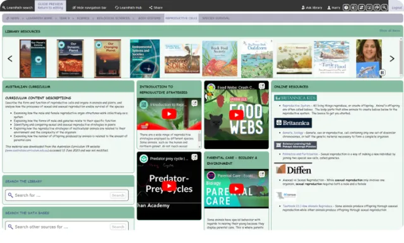404x243 pixels.
Task: Expand Show all items in Library Resources
Action: tap(389, 31)
